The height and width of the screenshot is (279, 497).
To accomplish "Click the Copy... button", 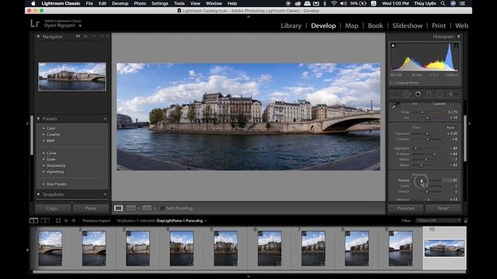I will tap(54, 208).
